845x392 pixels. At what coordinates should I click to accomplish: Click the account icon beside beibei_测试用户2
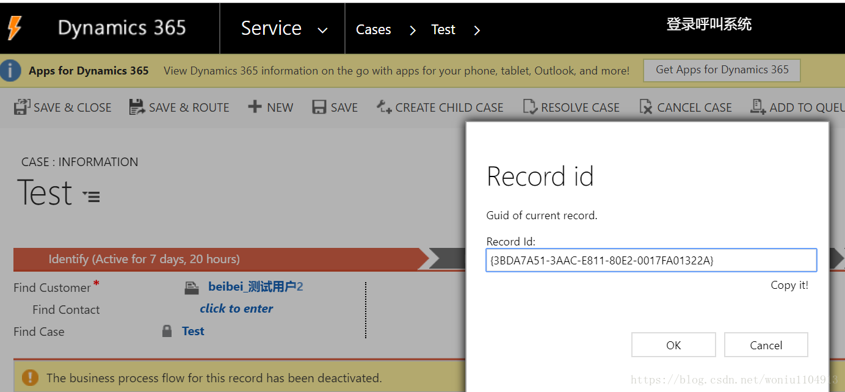click(x=192, y=288)
